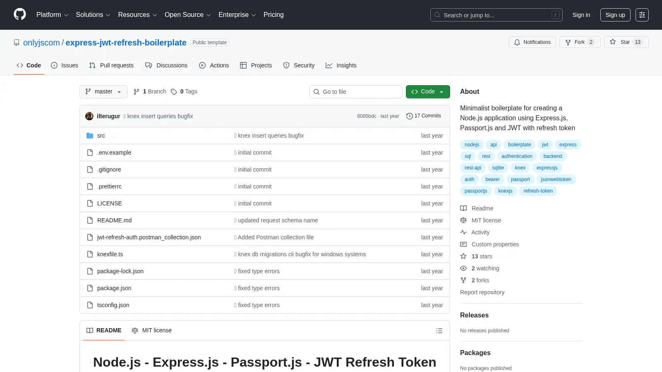Click the file icon for knexfile.ts
This screenshot has width=662, height=372.
pyautogui.click(x=90, y=254)
